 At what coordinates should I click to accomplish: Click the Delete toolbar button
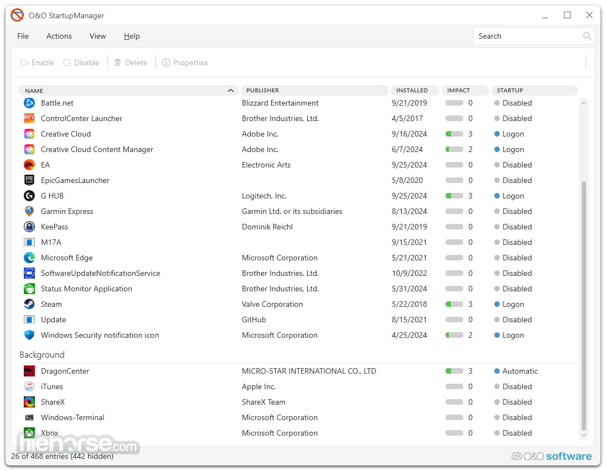coord(131,63)
